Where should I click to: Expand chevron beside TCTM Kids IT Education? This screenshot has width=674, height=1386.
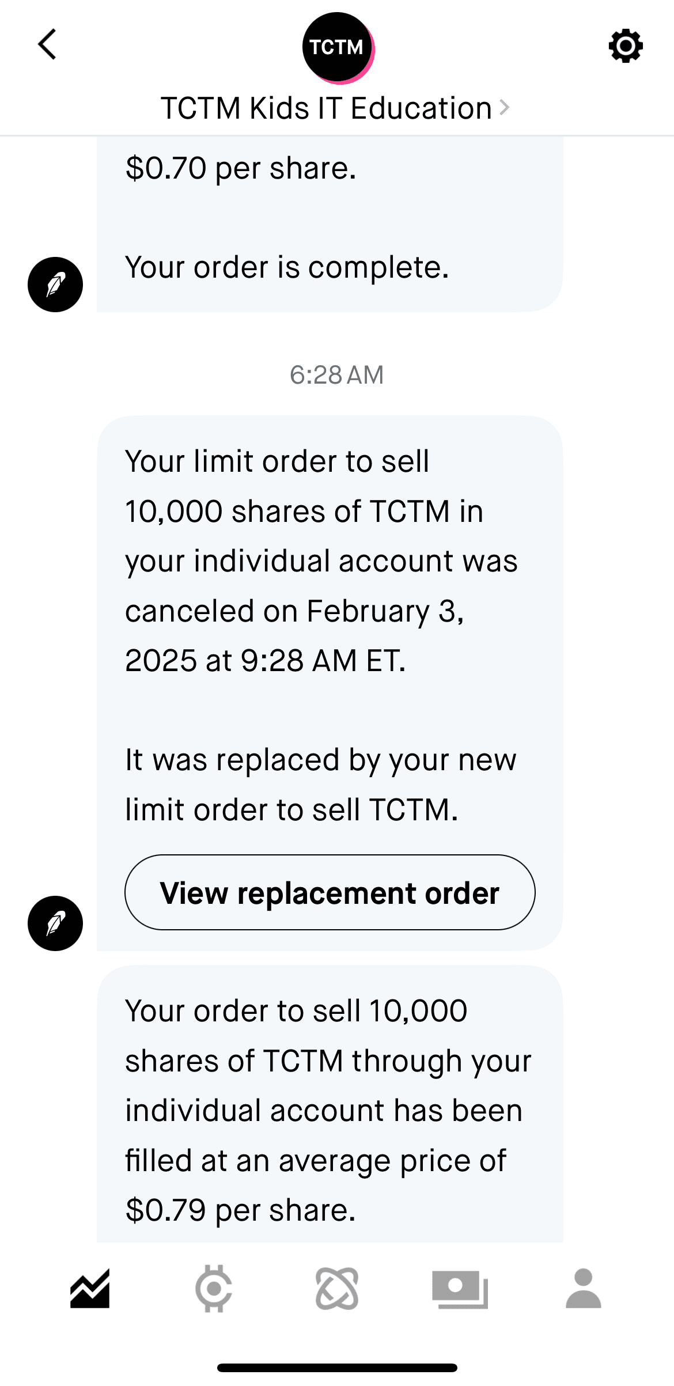[505, 108]
